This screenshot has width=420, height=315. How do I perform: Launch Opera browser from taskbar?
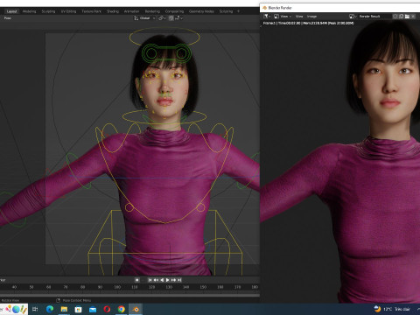pos(107,309)
